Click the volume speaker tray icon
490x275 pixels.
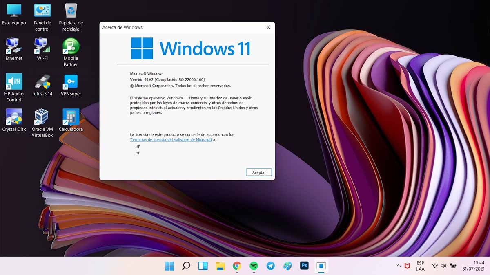(x=443, y=266)
